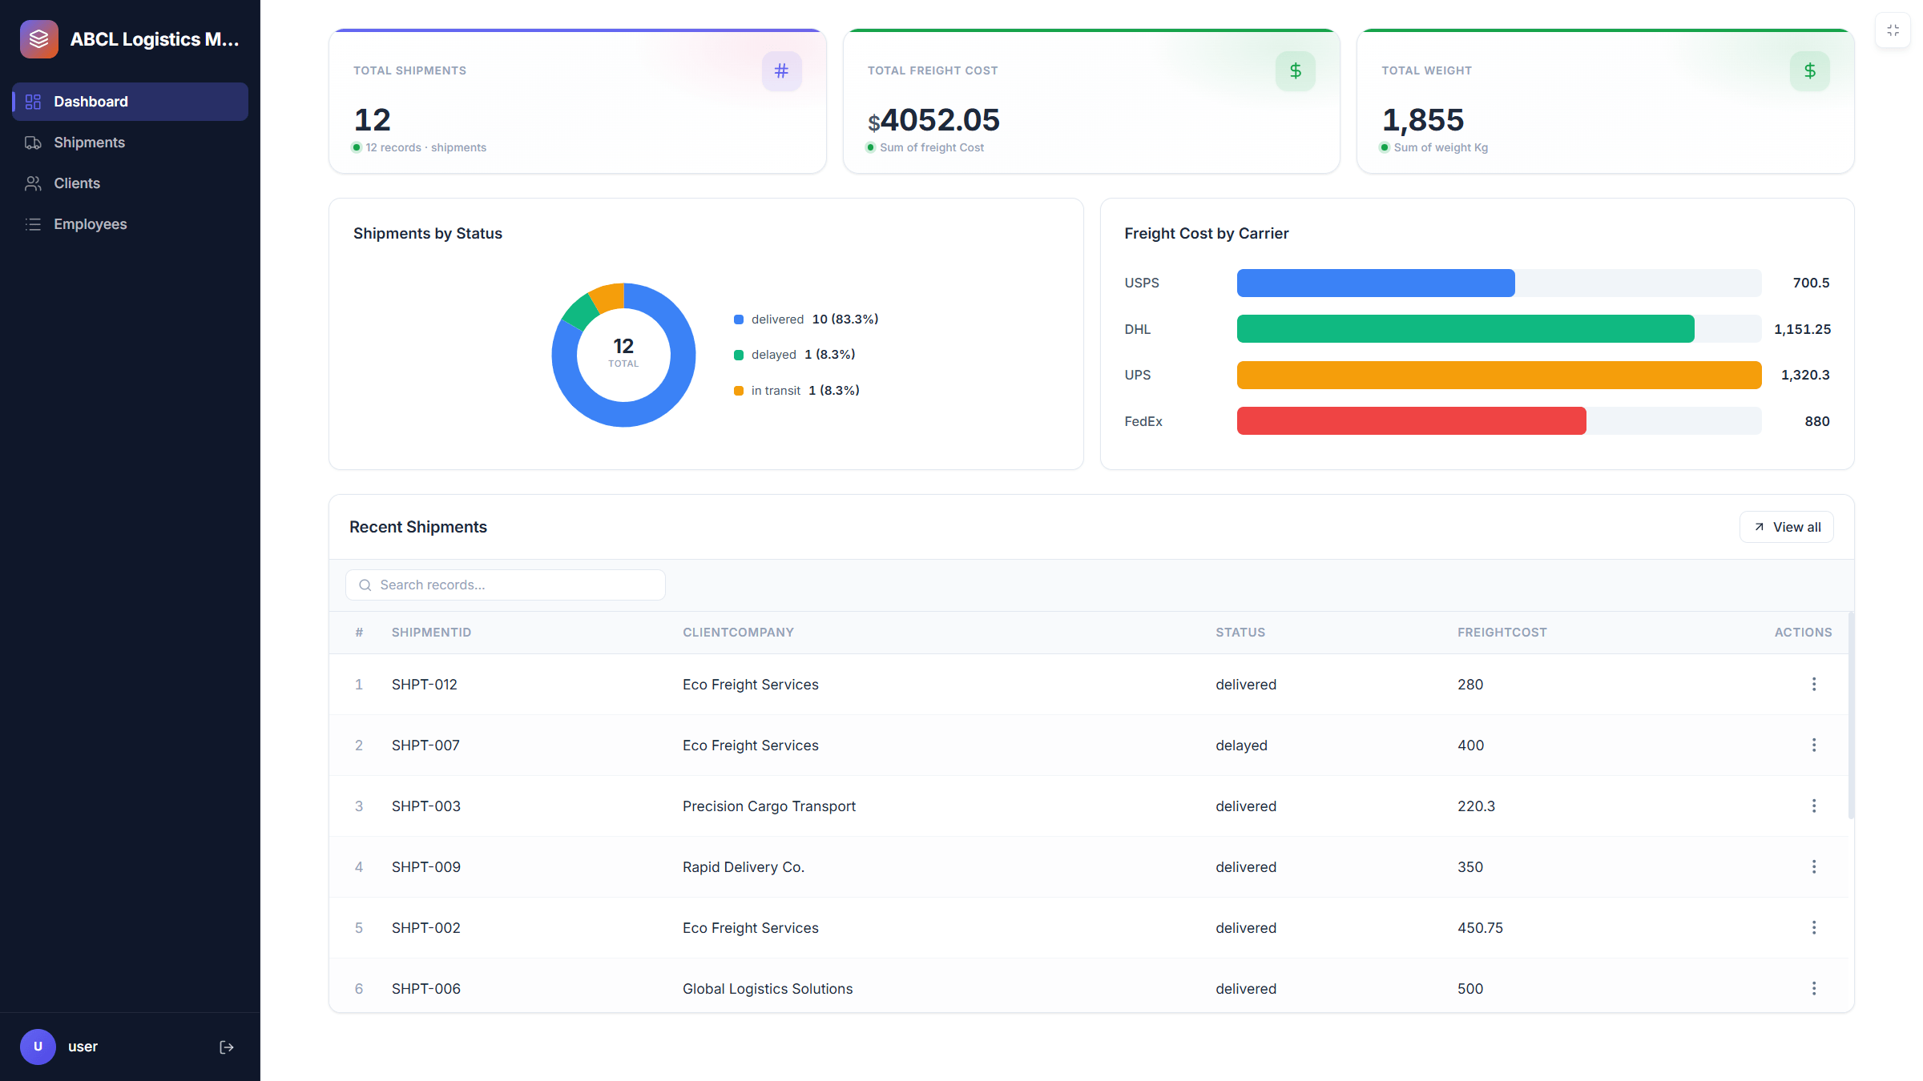
Task: Click the logout icon beside user
Action: 227,1047
